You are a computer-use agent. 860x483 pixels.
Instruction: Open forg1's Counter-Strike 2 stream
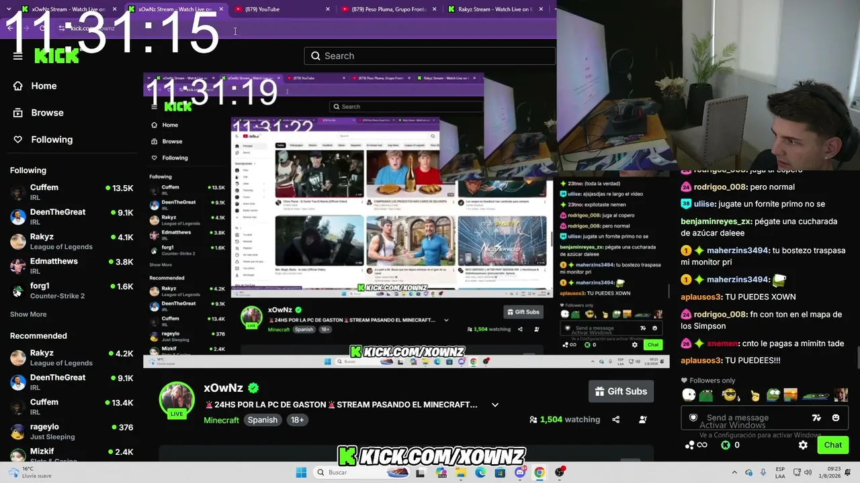(71, 290)
